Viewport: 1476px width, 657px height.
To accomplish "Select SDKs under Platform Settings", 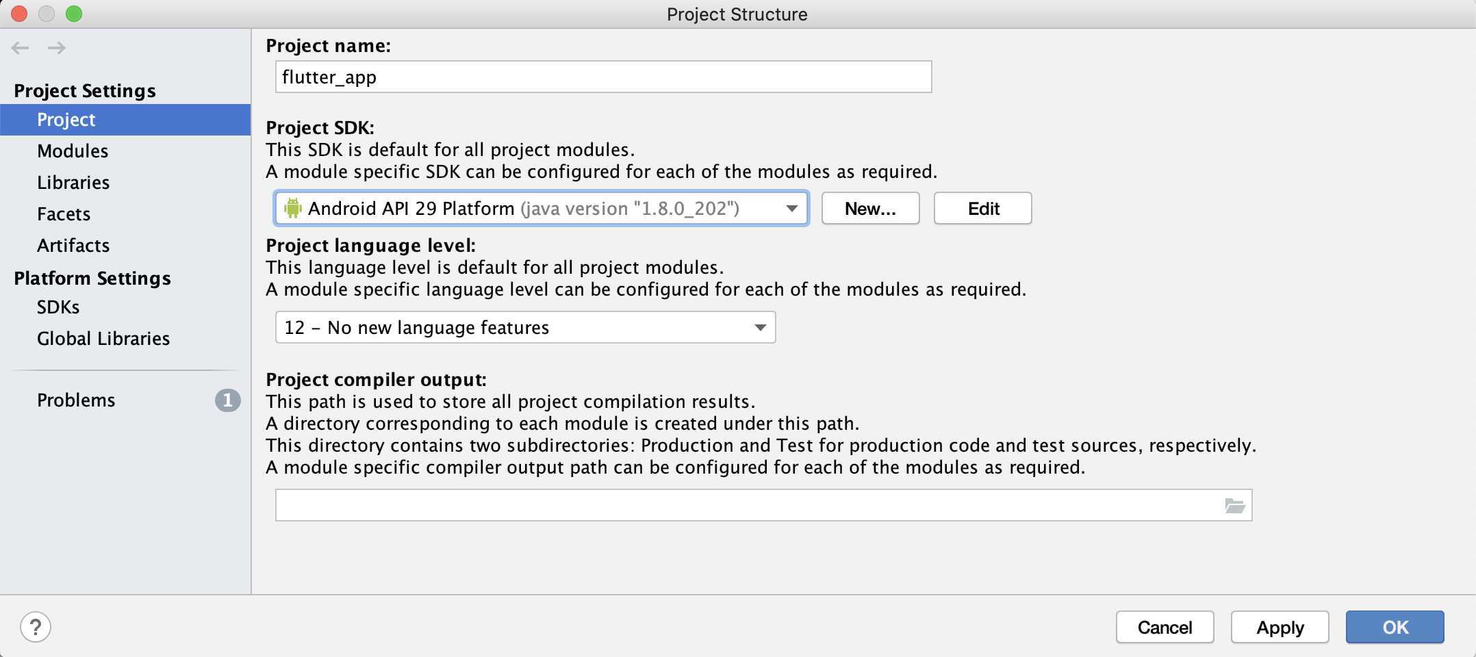I will (x=58, y=307).
